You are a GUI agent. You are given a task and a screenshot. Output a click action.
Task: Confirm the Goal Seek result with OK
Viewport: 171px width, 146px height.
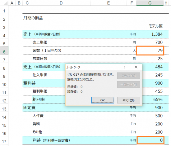point(103,100)
